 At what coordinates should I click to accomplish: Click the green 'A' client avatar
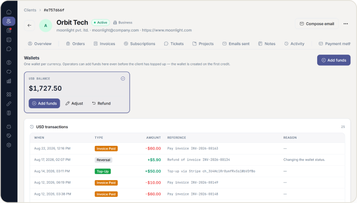point(45,26)
